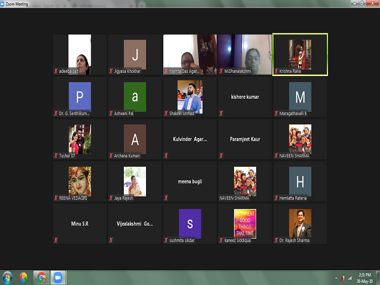Select Jaya Rajesh's profile photo

tap(135, 181)
